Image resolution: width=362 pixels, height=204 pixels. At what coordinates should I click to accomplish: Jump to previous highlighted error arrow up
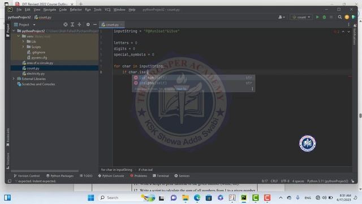pos(343,32)
